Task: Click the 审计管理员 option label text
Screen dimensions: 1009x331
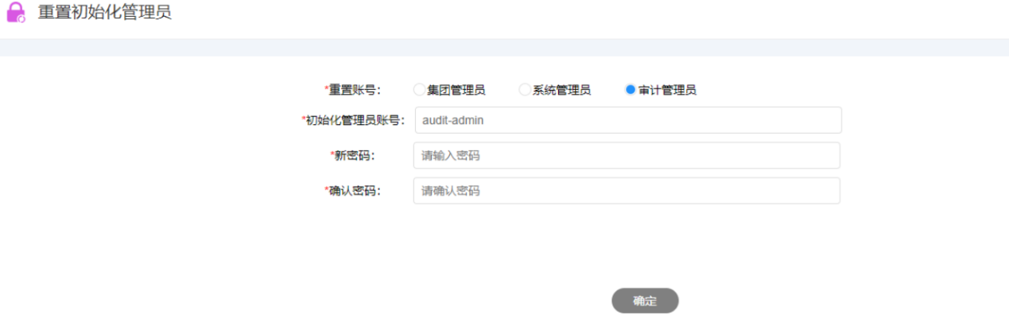Action: tap(667, 90)
